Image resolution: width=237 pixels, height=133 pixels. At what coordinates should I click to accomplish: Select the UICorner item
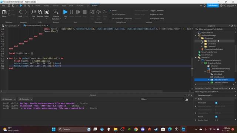tap(214, 66)
